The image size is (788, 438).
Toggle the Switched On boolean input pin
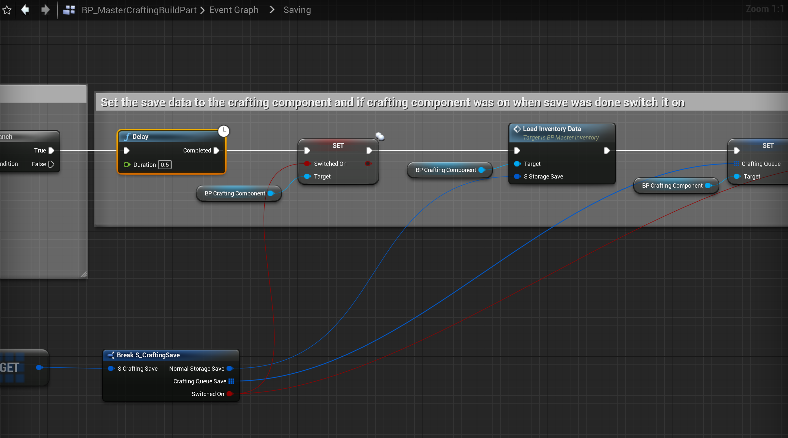coord(307,164)
